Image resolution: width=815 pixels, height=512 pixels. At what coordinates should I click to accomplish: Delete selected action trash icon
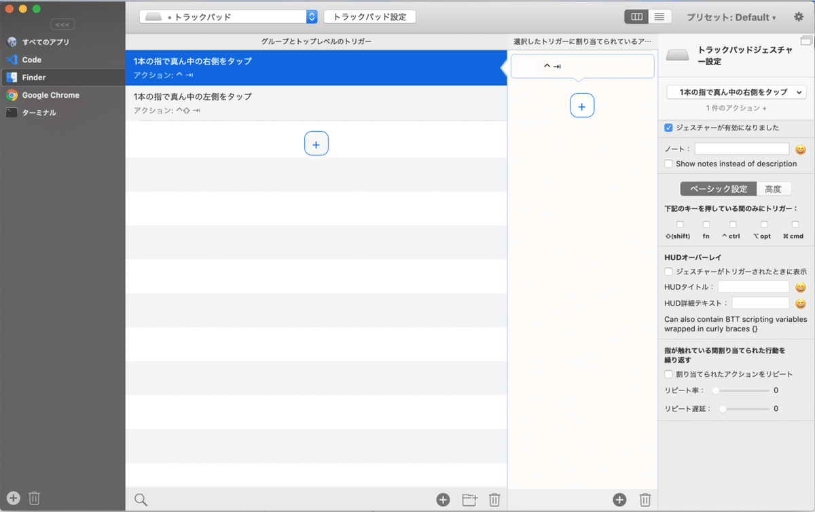click(645, 500)
